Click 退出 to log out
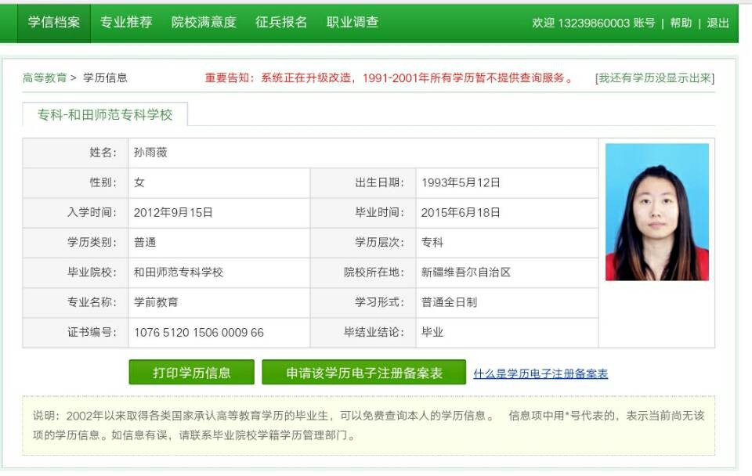752x476 pixels. (x=718, y=23)
